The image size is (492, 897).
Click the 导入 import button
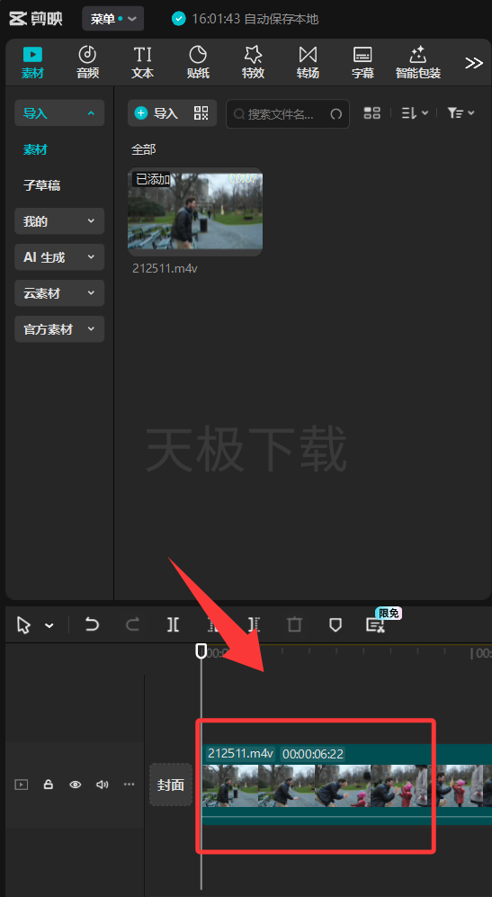(157, 112)
